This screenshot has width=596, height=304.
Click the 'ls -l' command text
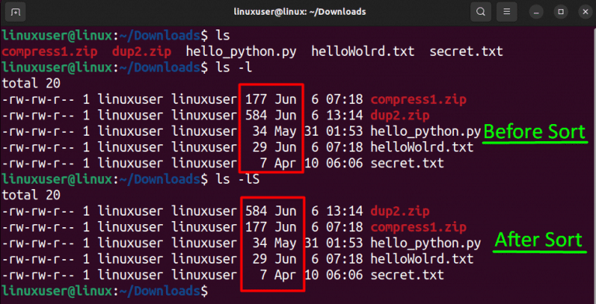pyautogui.click(x=234, y=67)
